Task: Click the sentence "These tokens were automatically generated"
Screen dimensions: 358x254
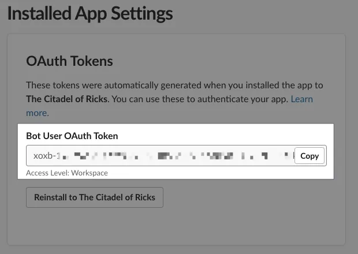Action: coord(114,85)
